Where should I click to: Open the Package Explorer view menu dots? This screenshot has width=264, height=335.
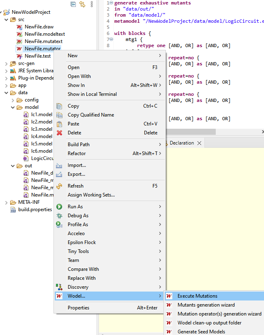pyautogui.click(x=92, y=4)
